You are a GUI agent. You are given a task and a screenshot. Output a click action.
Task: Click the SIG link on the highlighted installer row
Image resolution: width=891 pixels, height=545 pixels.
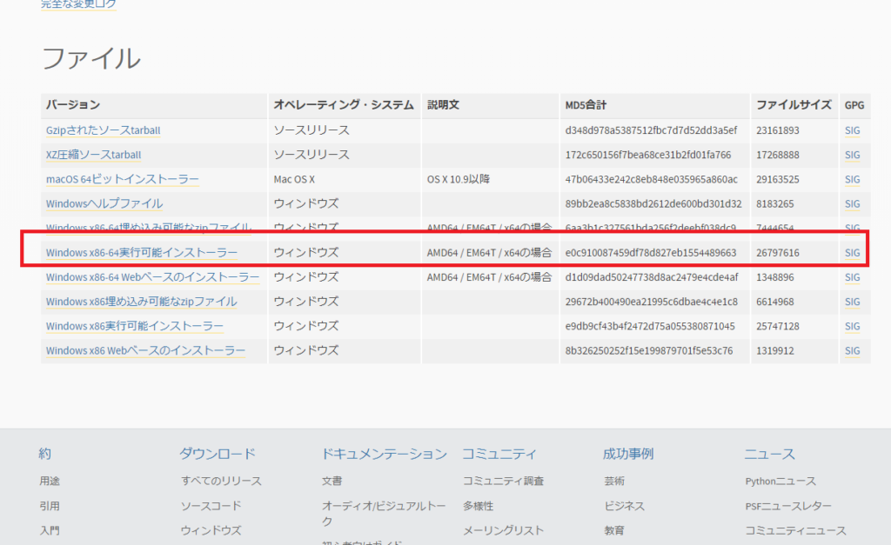coord(851,252)
